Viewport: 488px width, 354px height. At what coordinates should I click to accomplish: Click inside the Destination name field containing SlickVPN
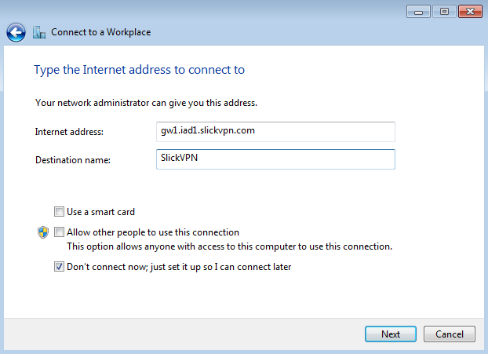[x=275, y=159]
